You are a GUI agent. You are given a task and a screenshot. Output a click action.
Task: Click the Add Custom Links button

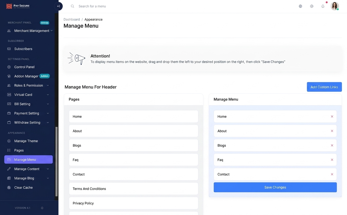click(x=324, y=87)
